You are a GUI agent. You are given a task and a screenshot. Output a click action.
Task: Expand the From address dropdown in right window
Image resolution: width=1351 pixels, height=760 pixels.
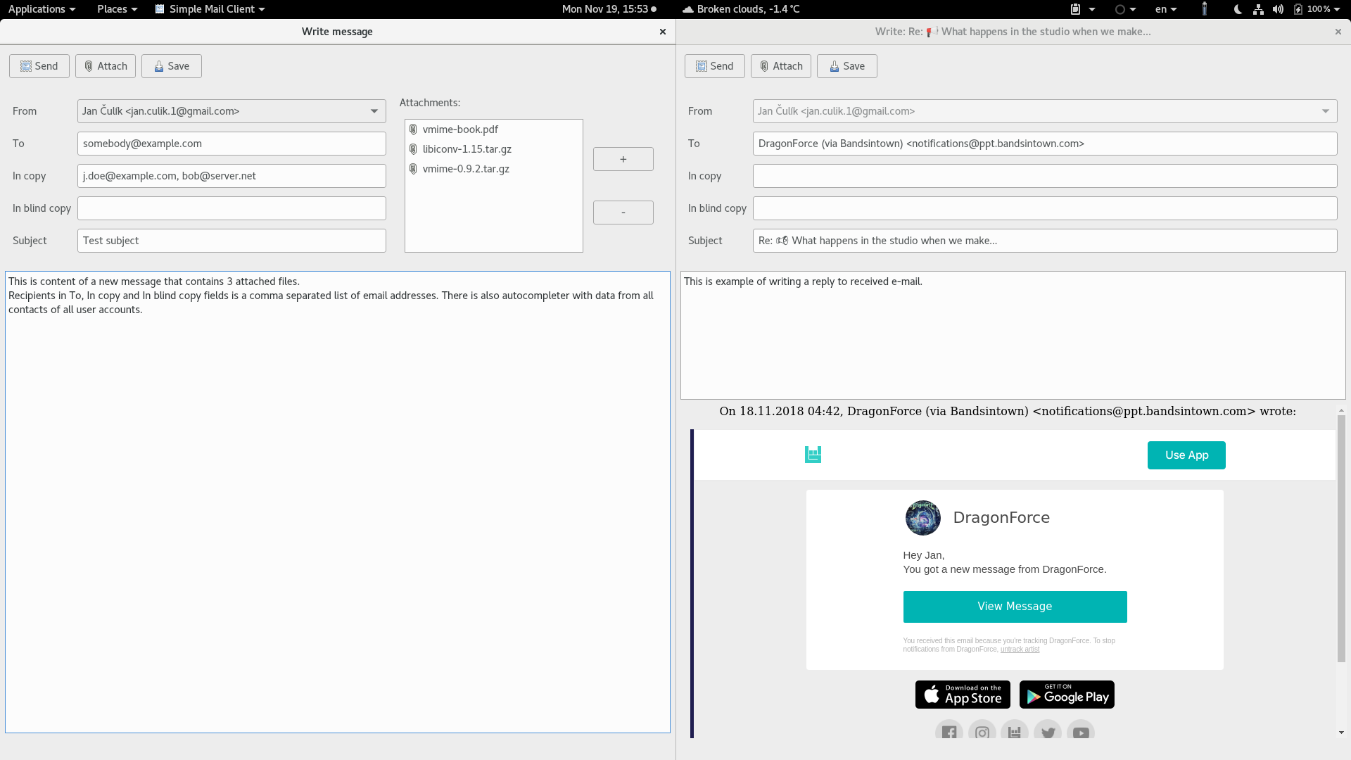1327,110
